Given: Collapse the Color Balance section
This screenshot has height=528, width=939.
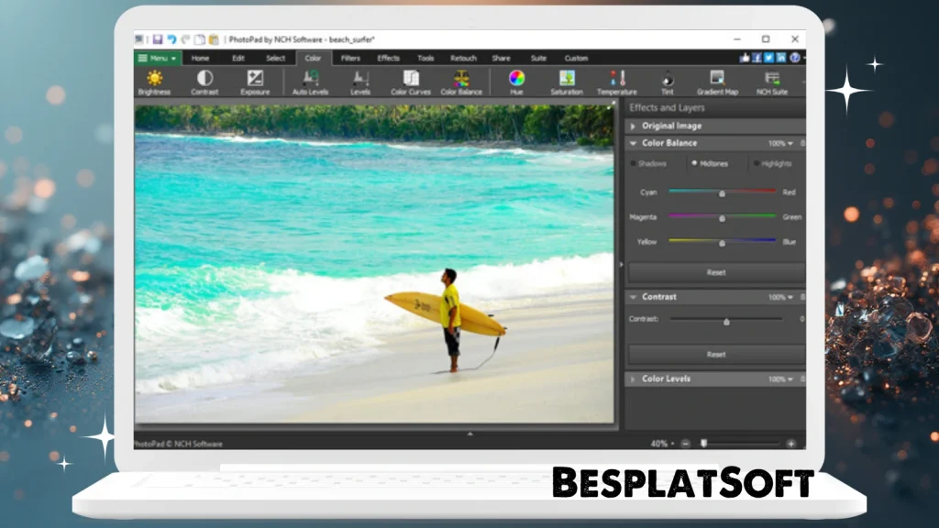Looking at the screenshot, I should point(634,143).
